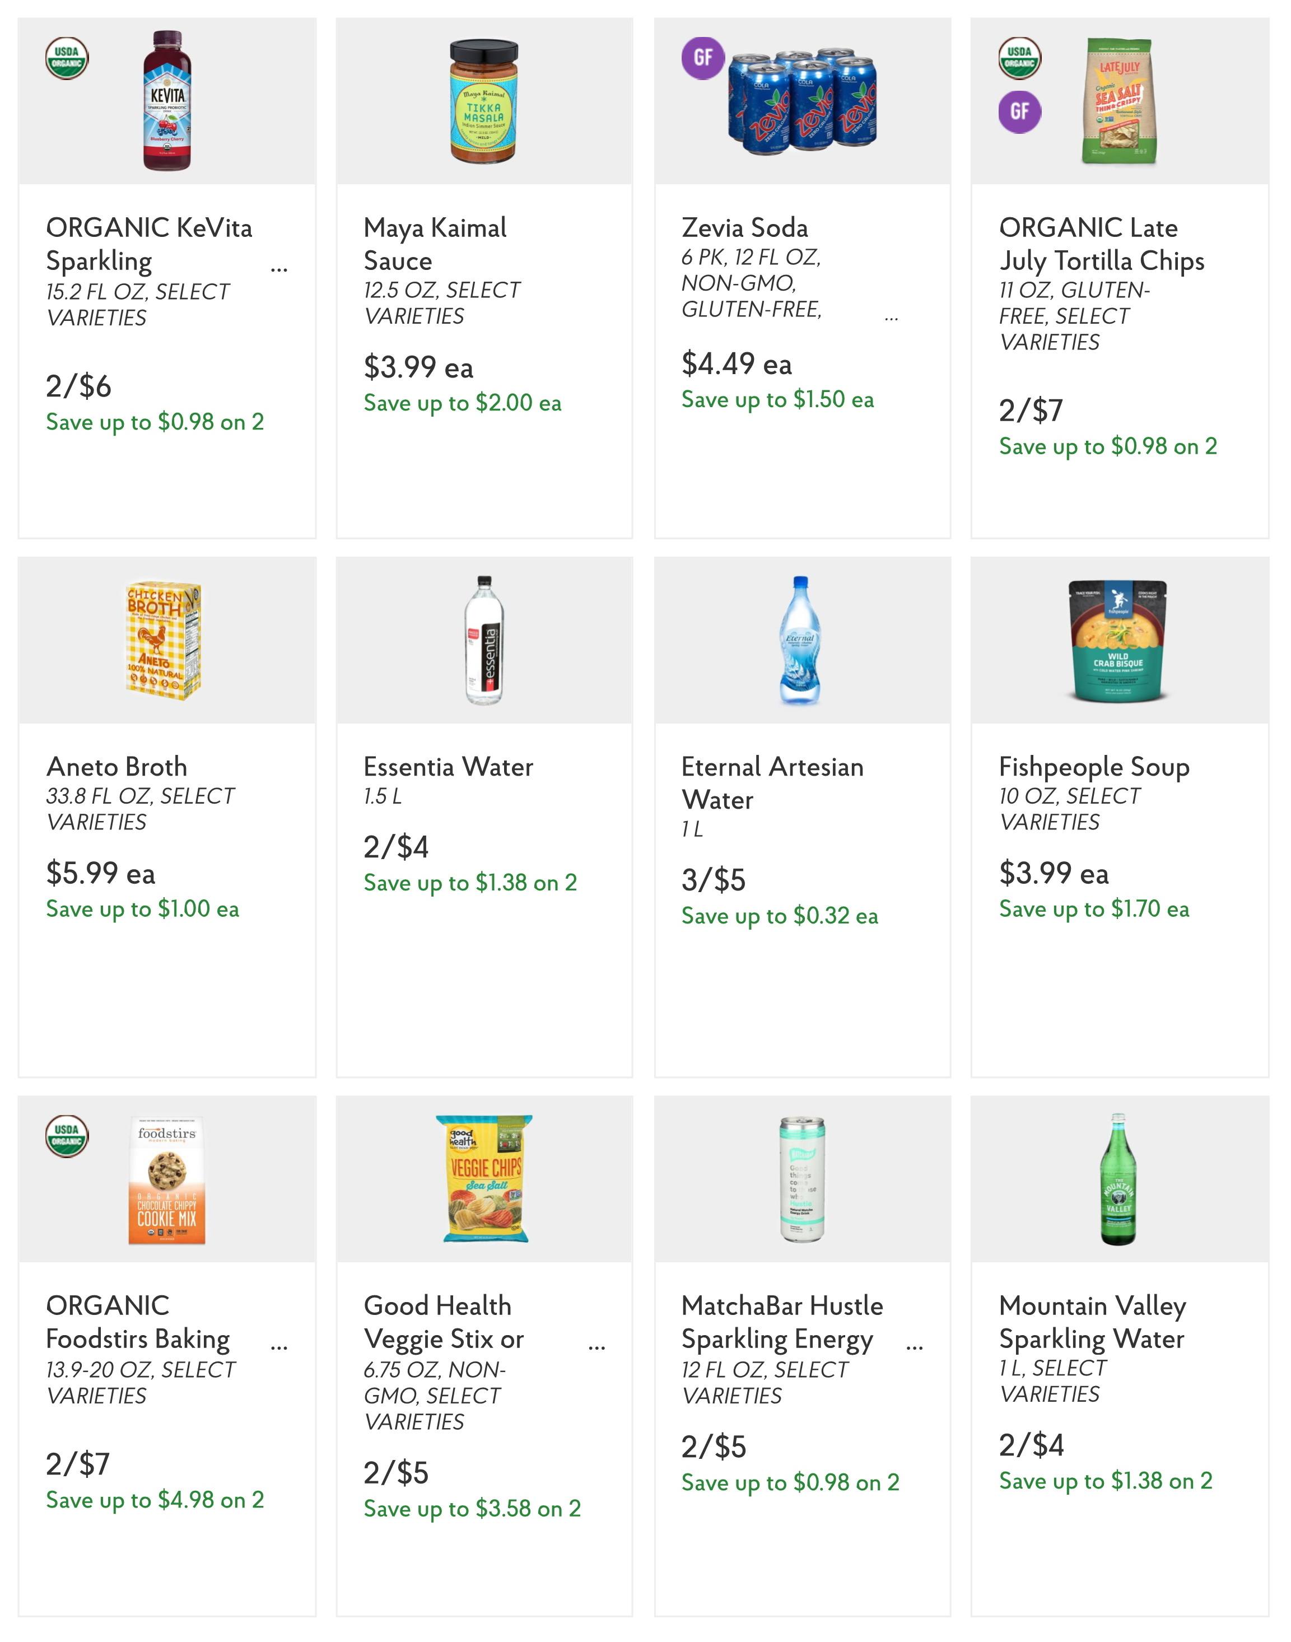Screen dimensions: 1291x1642
Task: Expand truncated Good Health Veggie Stix ellipsis
Action: 596,1346
